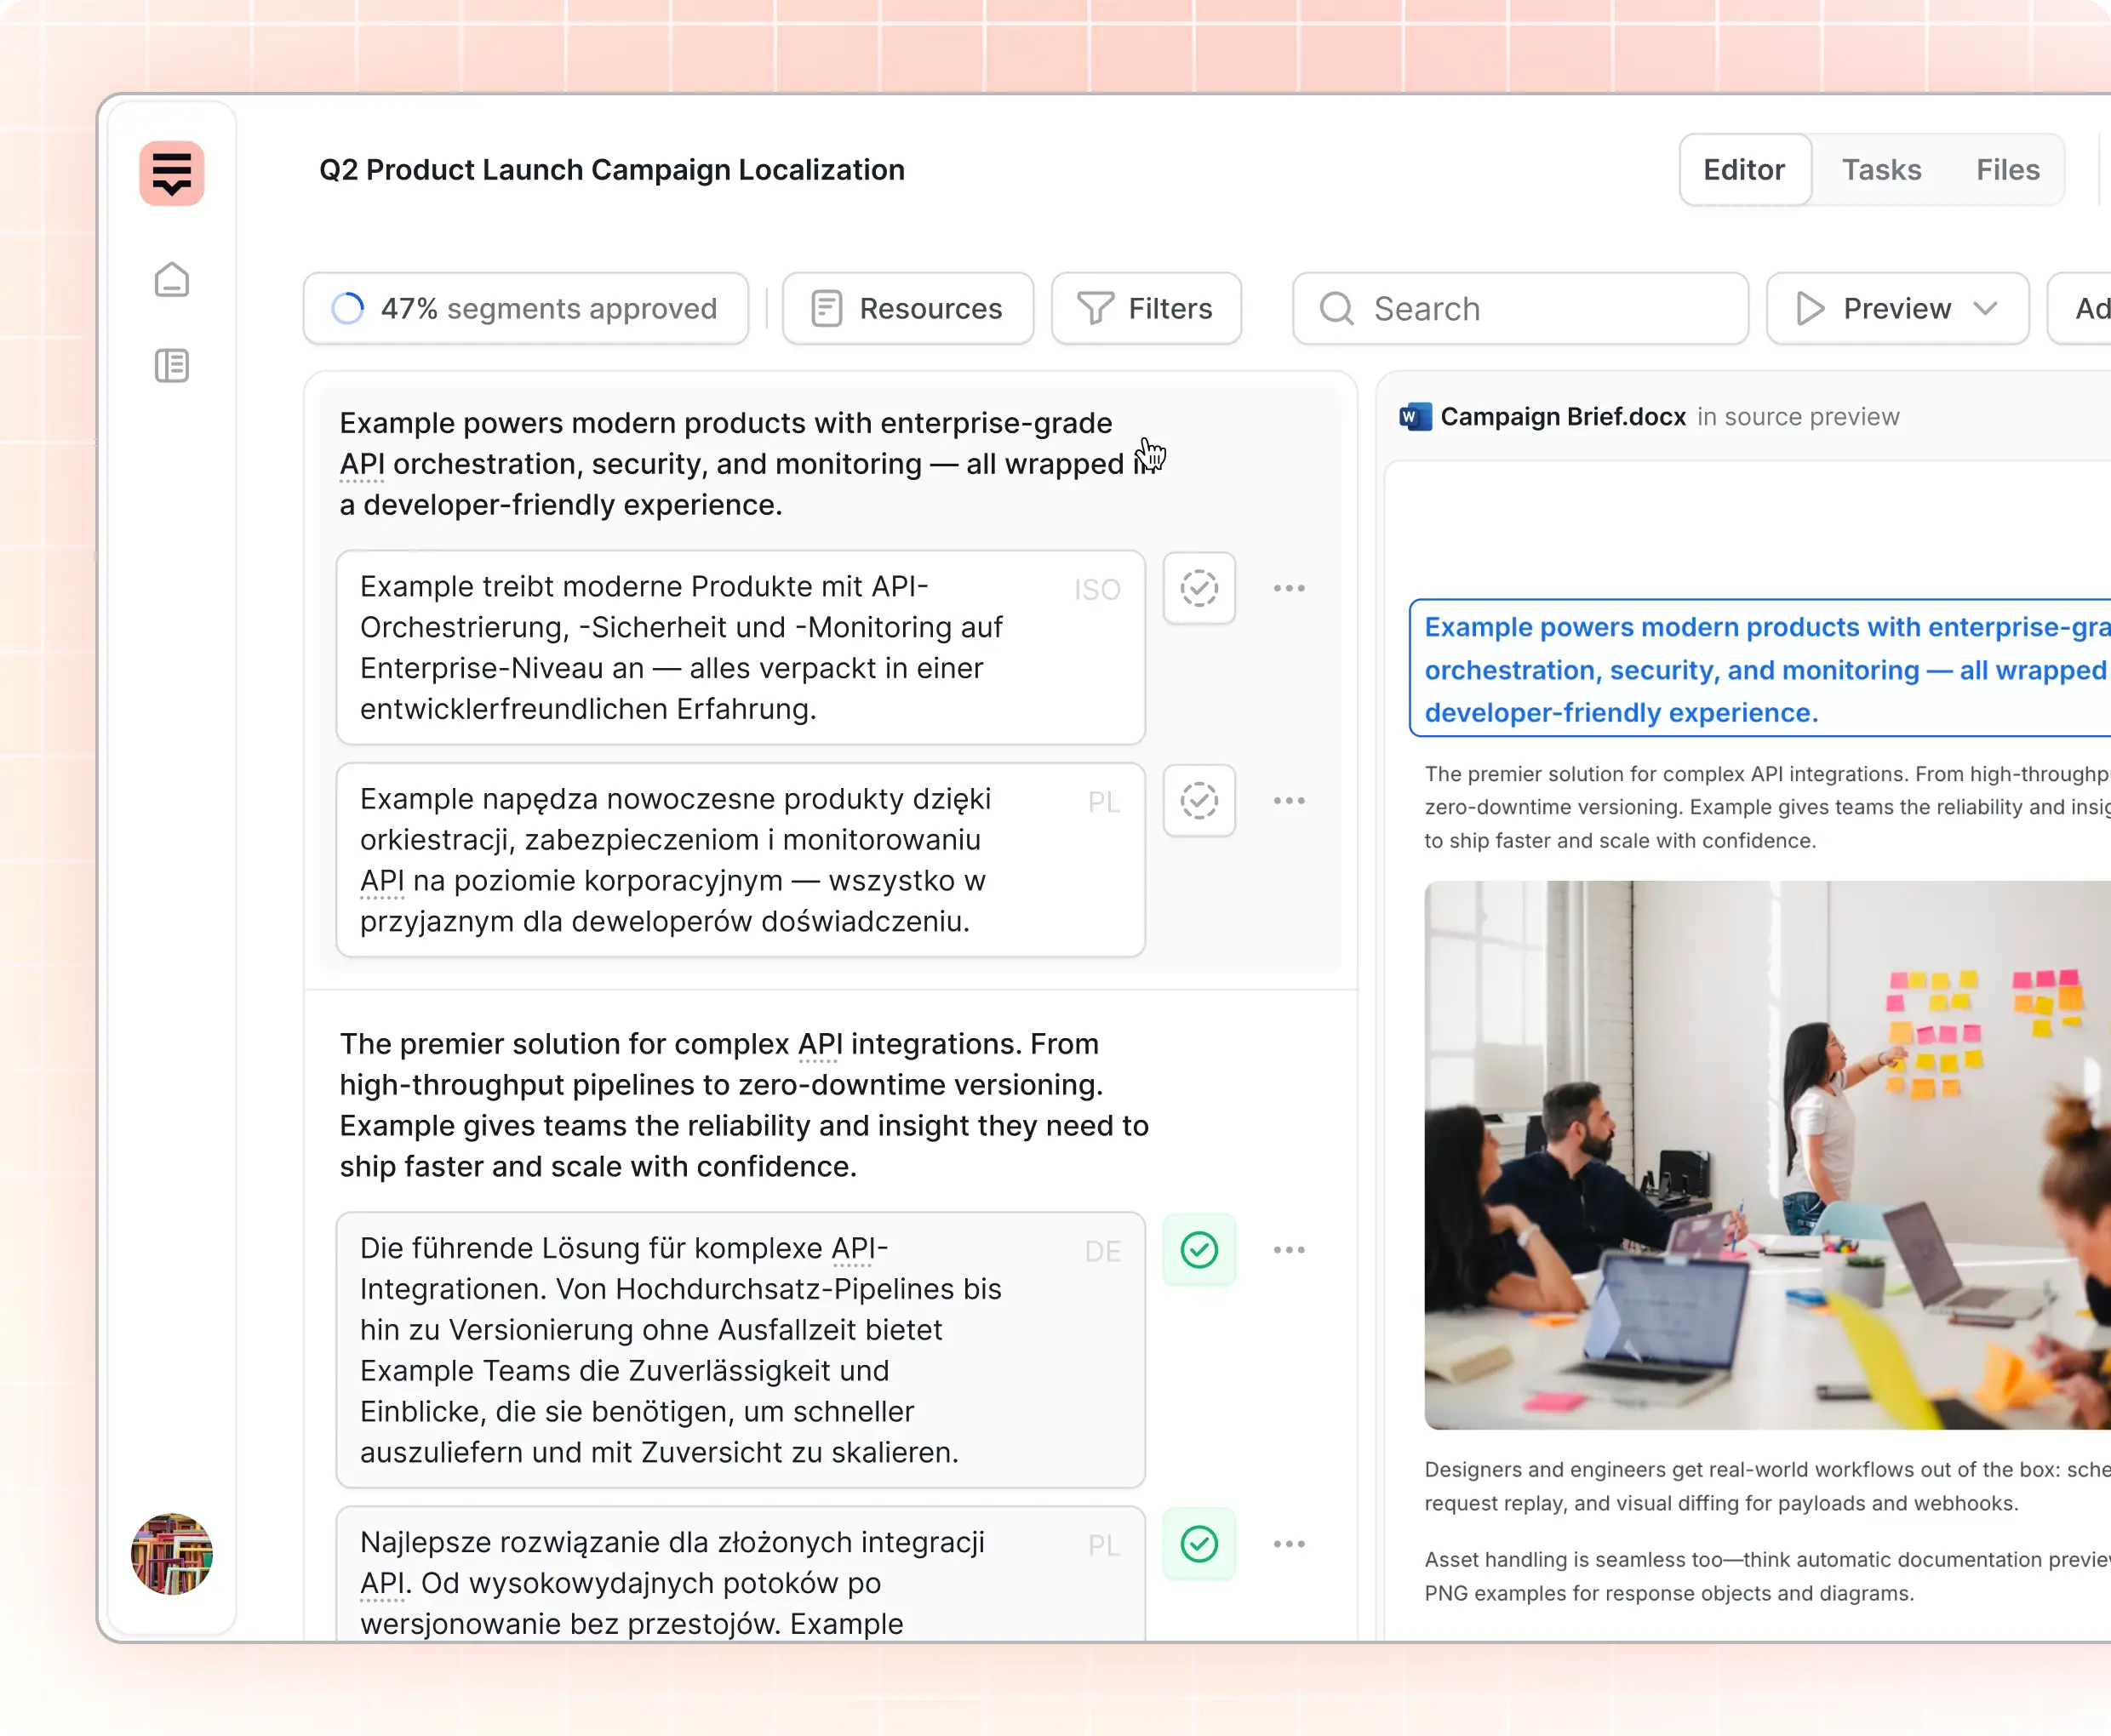Approve the ISO German translation segment
Viewport: 2111px width, 1736px height.
point(1199,588)
